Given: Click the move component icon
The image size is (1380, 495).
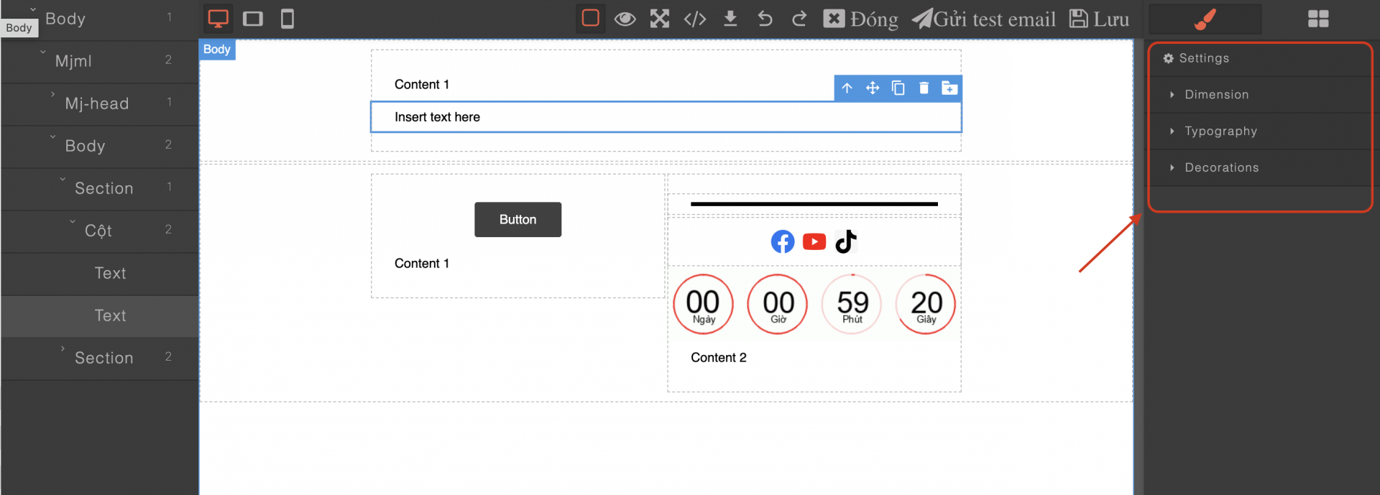Looking at the screenshot, I should 873,88.
